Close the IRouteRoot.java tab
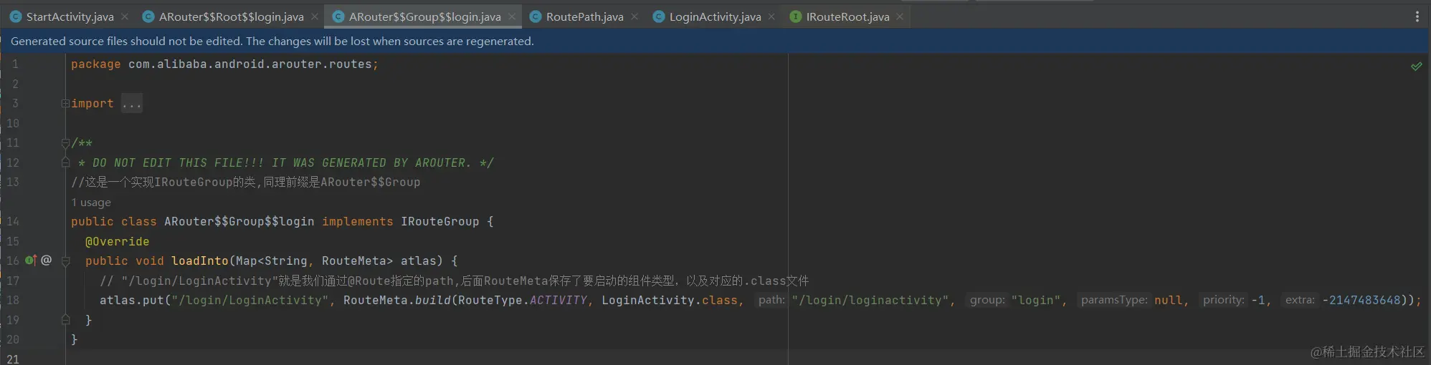 900,16
